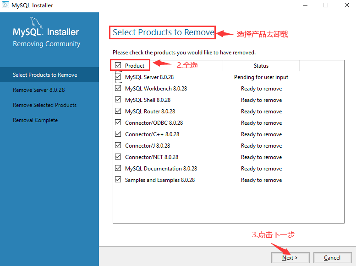This screenshot has height=266, width=356.
Task: Select the Samples and Examples 8.0.28 row text
Action: tap(160, 180)
